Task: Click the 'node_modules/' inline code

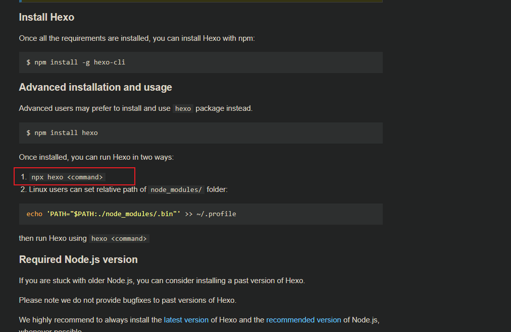Action: pyautogui.click(x=176, y=189)
